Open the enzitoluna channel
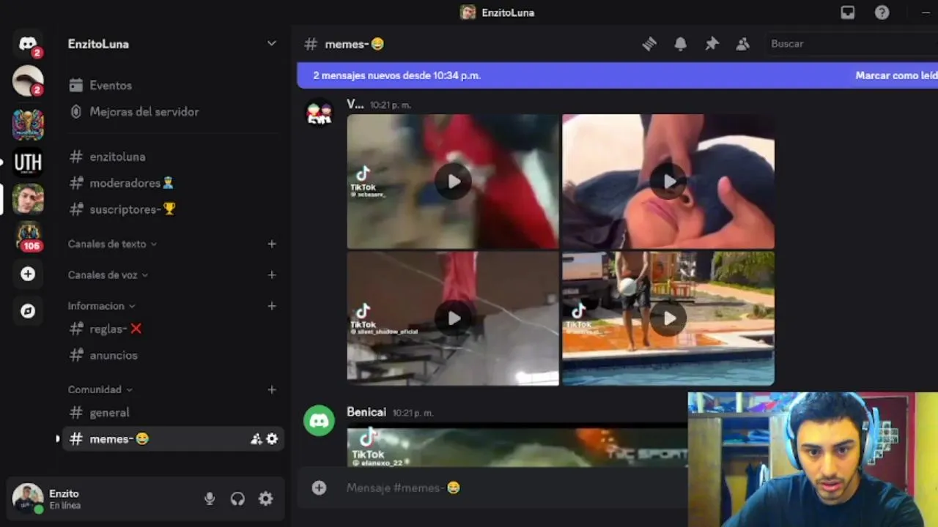 tap(173, 157)
